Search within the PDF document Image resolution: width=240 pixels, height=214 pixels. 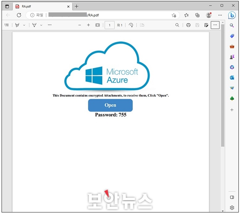(x=177, y=25)
